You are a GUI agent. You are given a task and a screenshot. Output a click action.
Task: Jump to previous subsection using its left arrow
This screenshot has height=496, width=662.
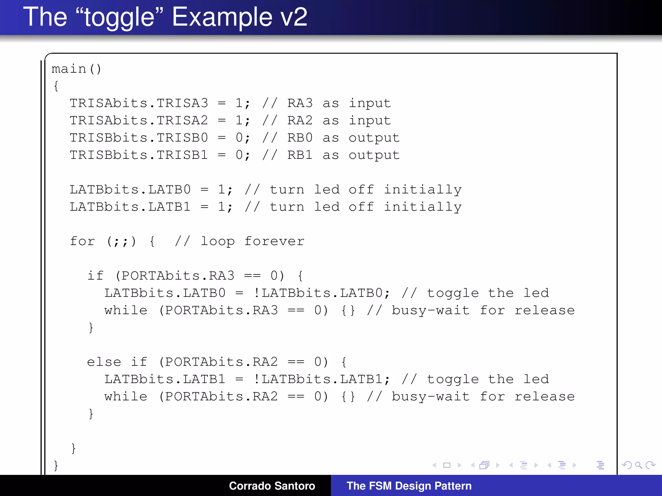point(511,465)
